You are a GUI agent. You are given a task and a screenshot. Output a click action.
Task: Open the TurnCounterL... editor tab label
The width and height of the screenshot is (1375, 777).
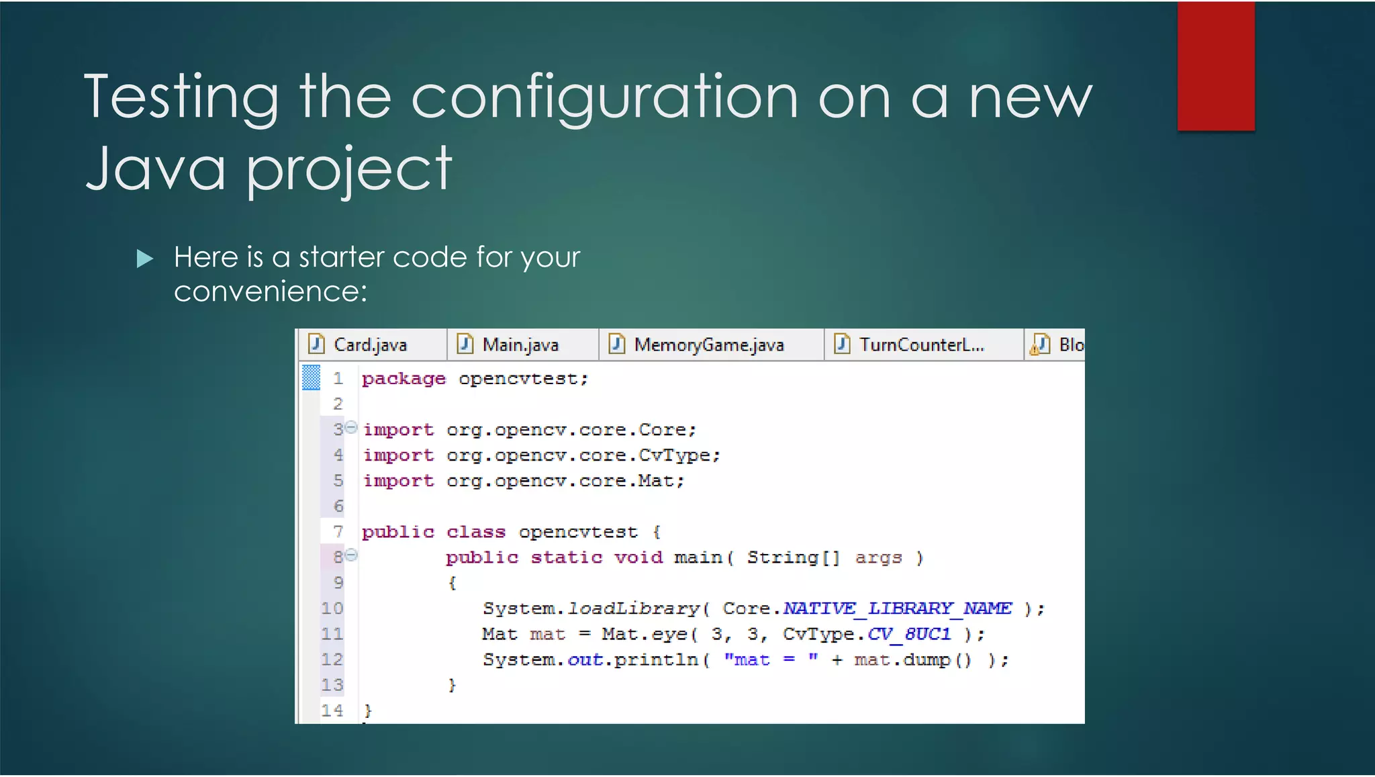[x=921, y=345]
